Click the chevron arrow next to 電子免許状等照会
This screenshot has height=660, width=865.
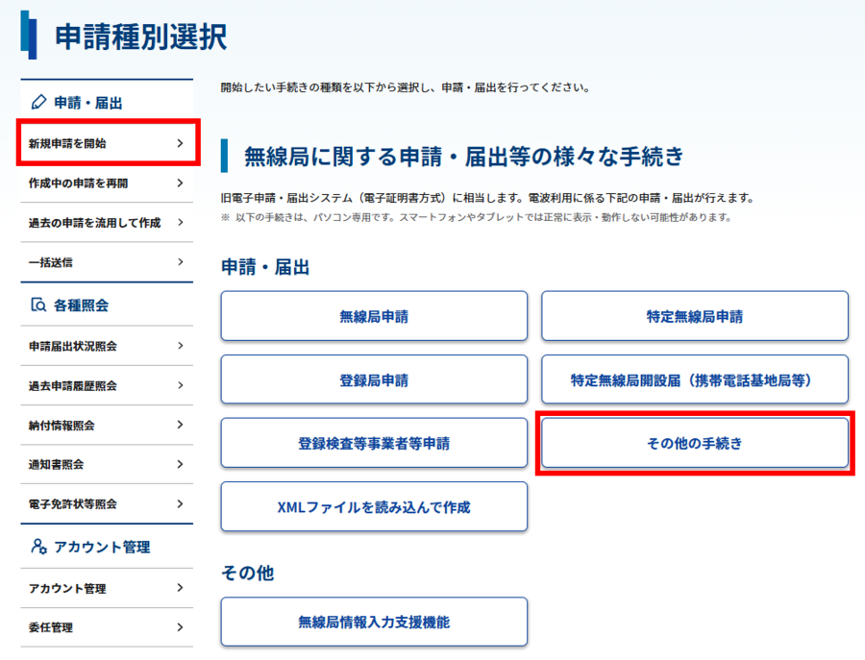pos(180,503)
